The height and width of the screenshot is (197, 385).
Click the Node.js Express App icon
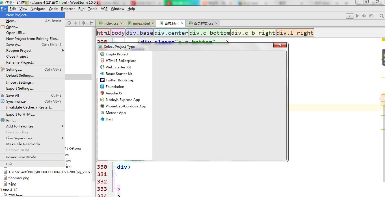[102, 99]
